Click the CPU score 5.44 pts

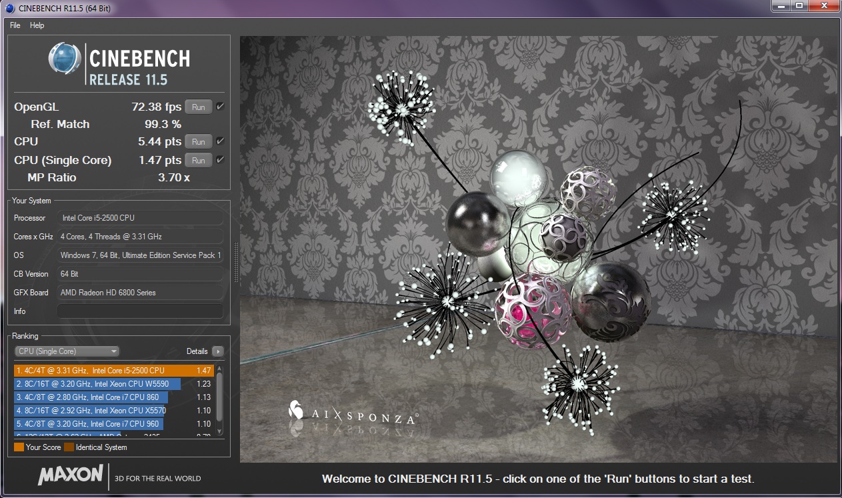pos(159,141)
